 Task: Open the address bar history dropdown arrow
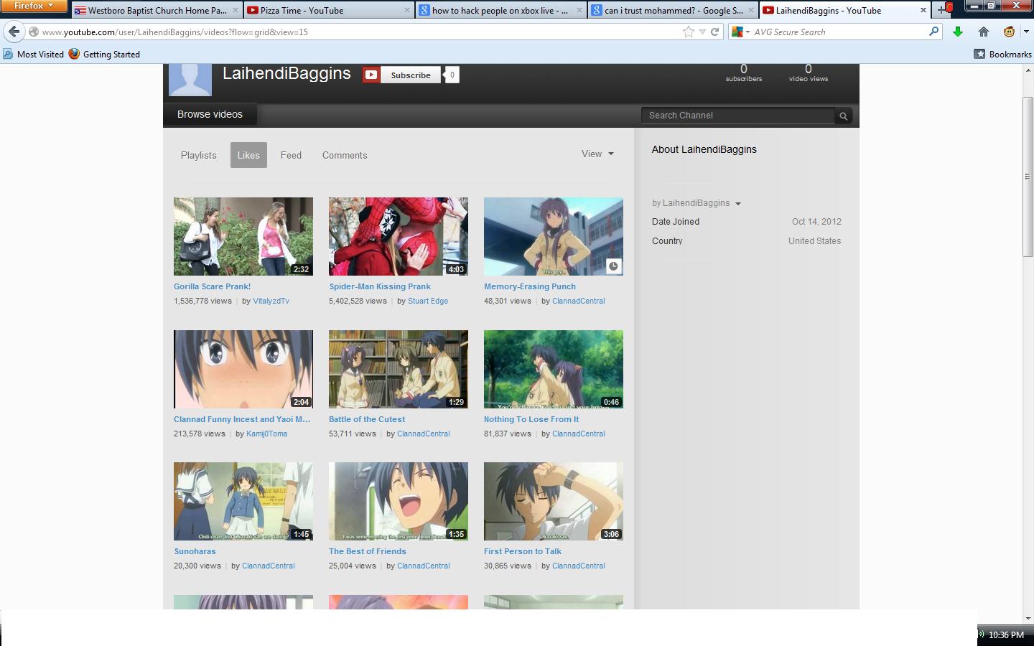[x=702, y=32]
